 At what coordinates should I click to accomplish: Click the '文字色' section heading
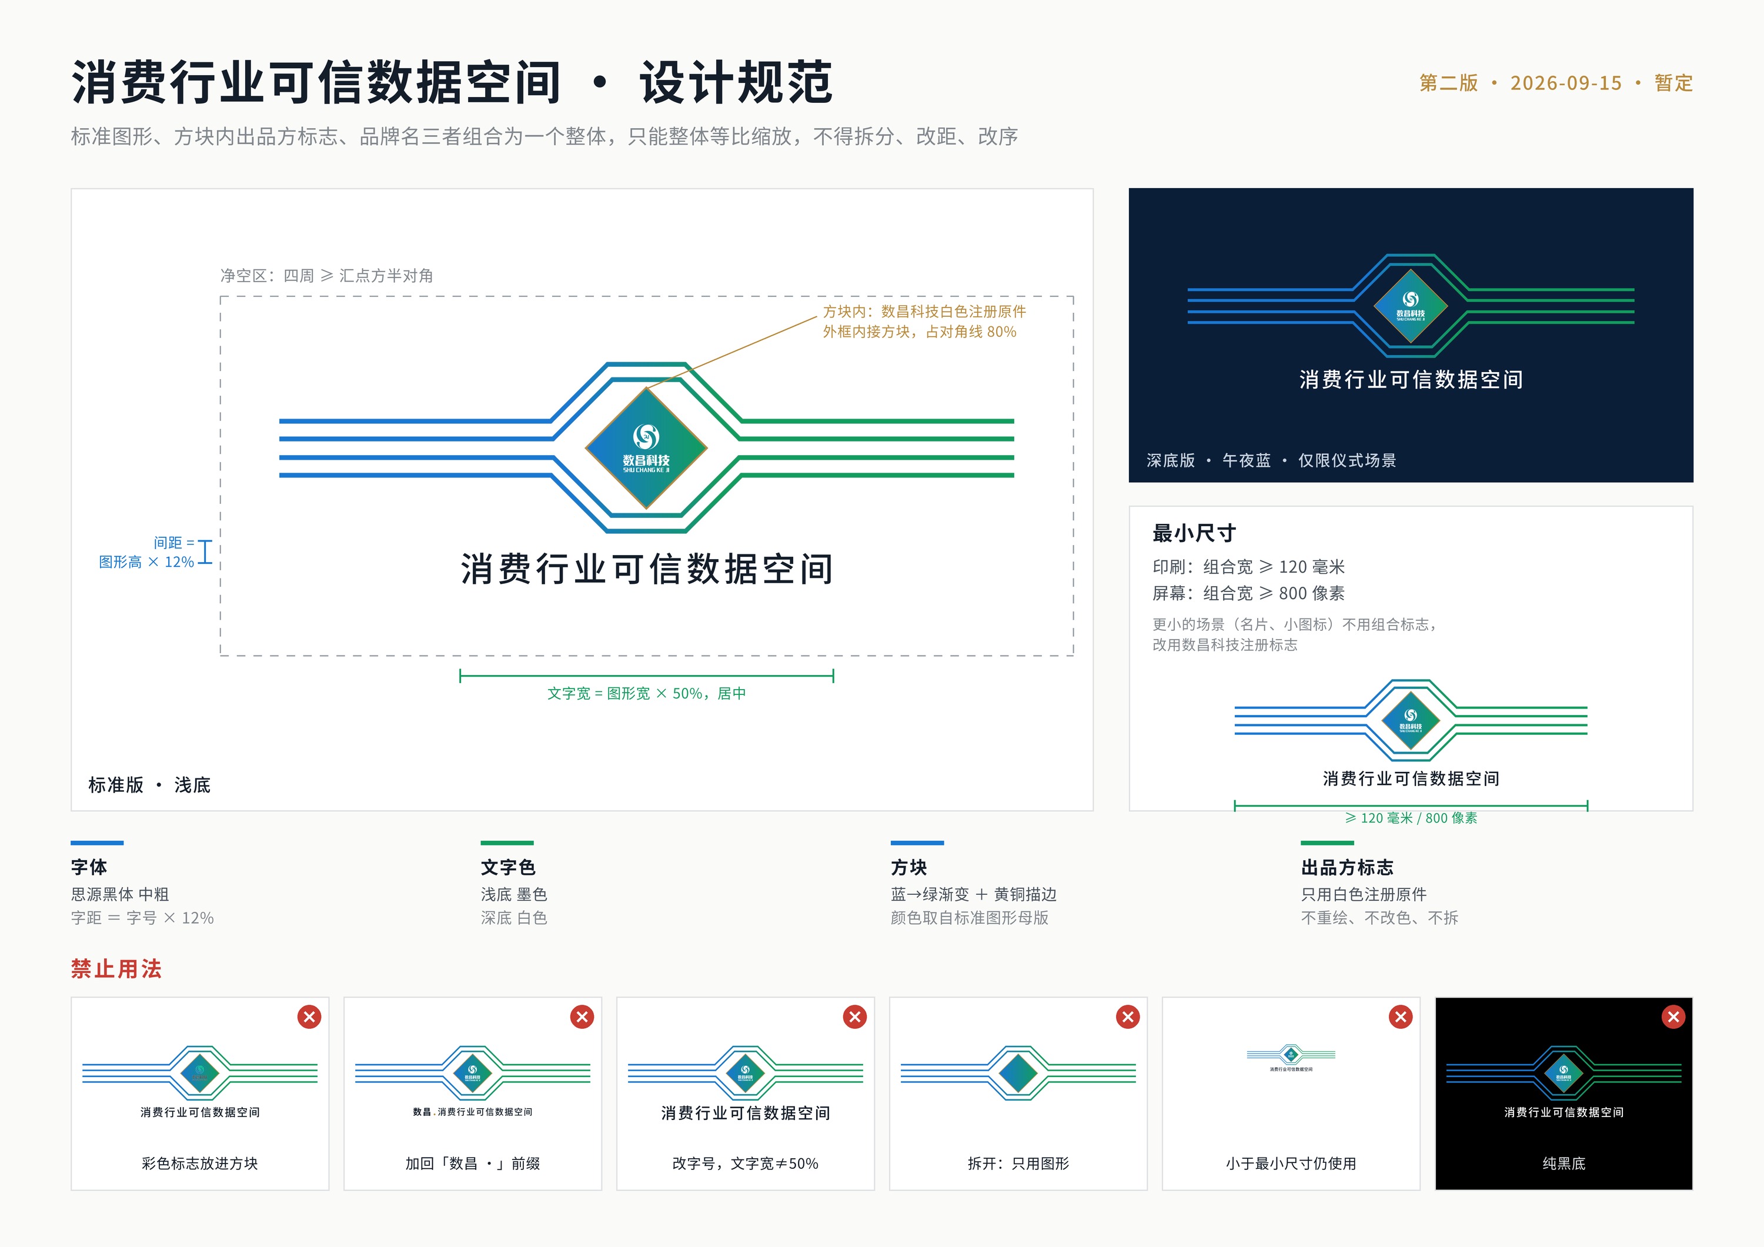point(508,867)
